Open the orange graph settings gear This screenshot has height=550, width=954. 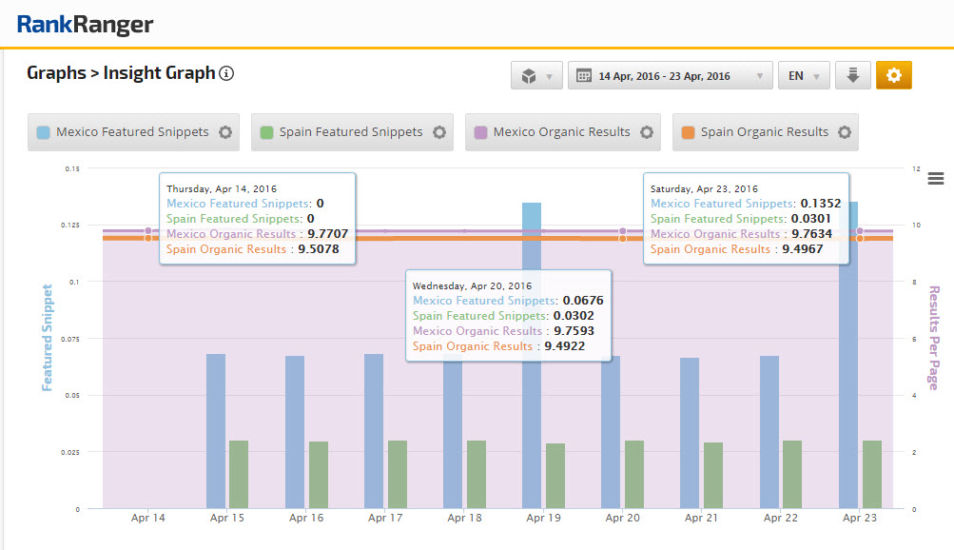click(x=893, y=75)
